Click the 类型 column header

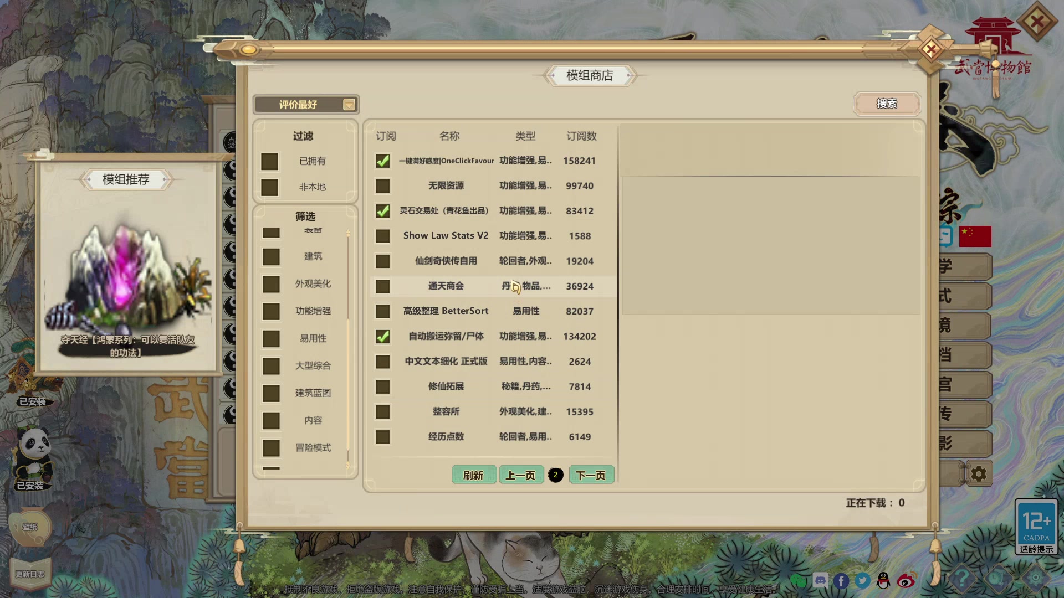coord(525,136)
